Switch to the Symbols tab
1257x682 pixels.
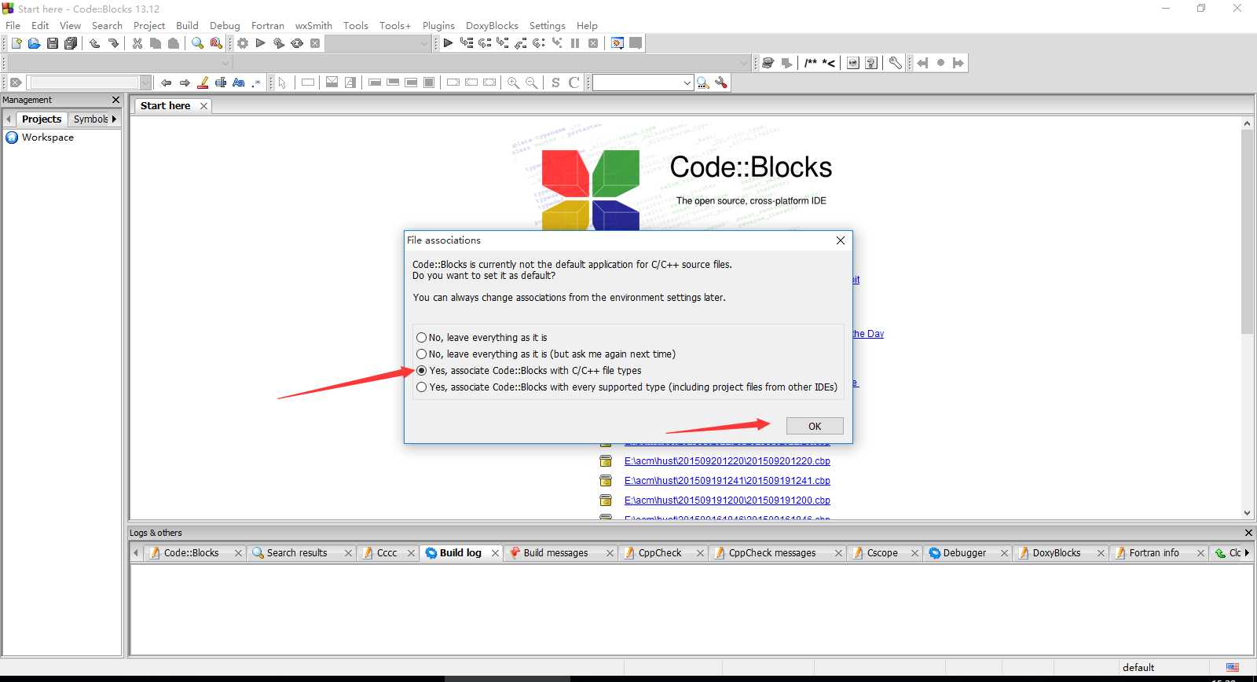point(91,119)
